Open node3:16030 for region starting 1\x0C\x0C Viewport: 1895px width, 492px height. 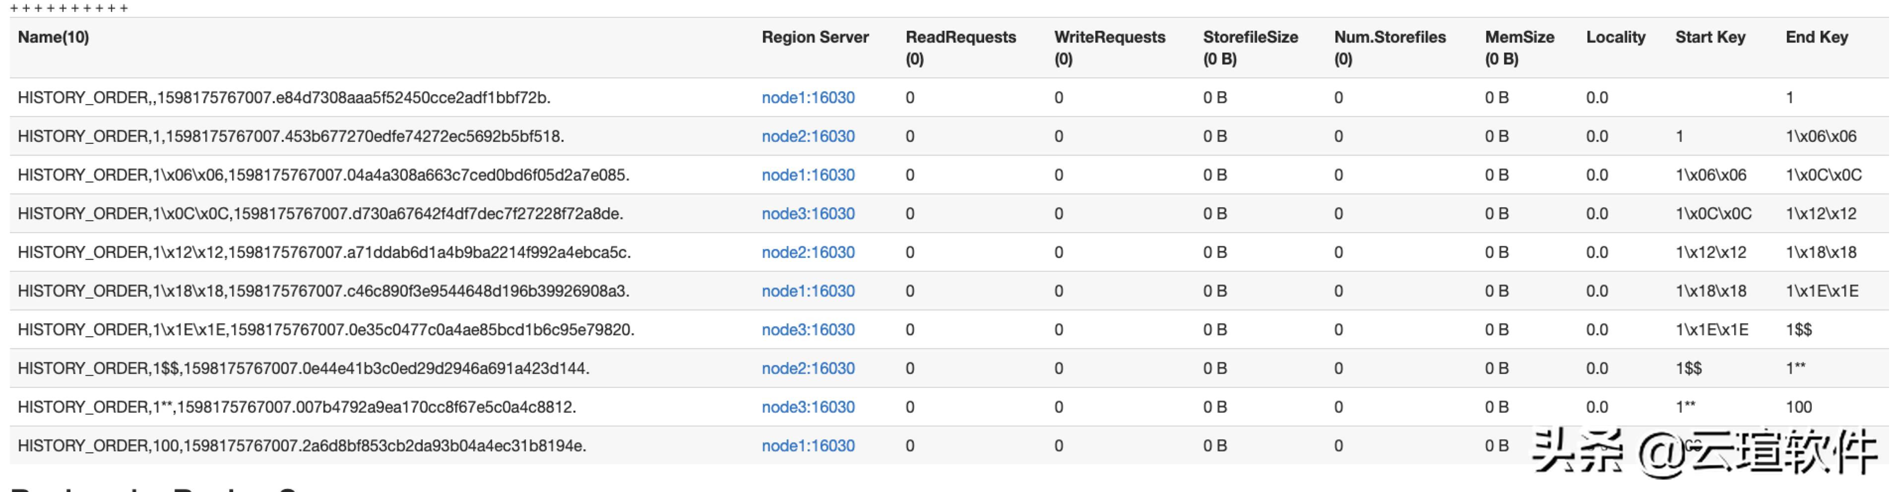coord(808,214)
